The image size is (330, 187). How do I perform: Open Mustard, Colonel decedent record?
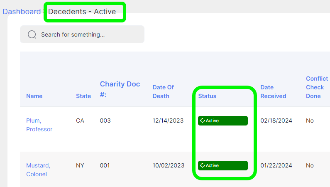pos(38,170)
